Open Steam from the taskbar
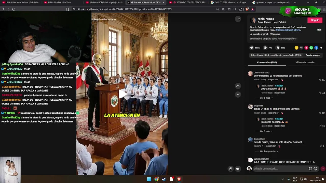The height and width of the screenshot is (183, 326). tap(164, 179)
